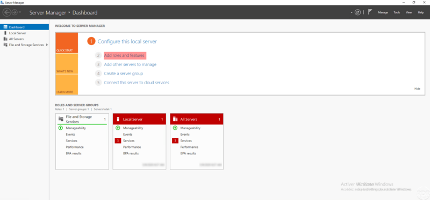Expand File and Storage Services arrow
430x200 pixels.
pos(47,45)
